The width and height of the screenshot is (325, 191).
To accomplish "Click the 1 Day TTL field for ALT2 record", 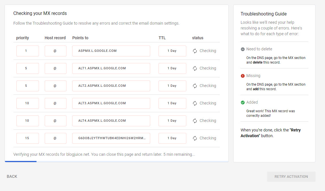I will (x=172, y=86).
